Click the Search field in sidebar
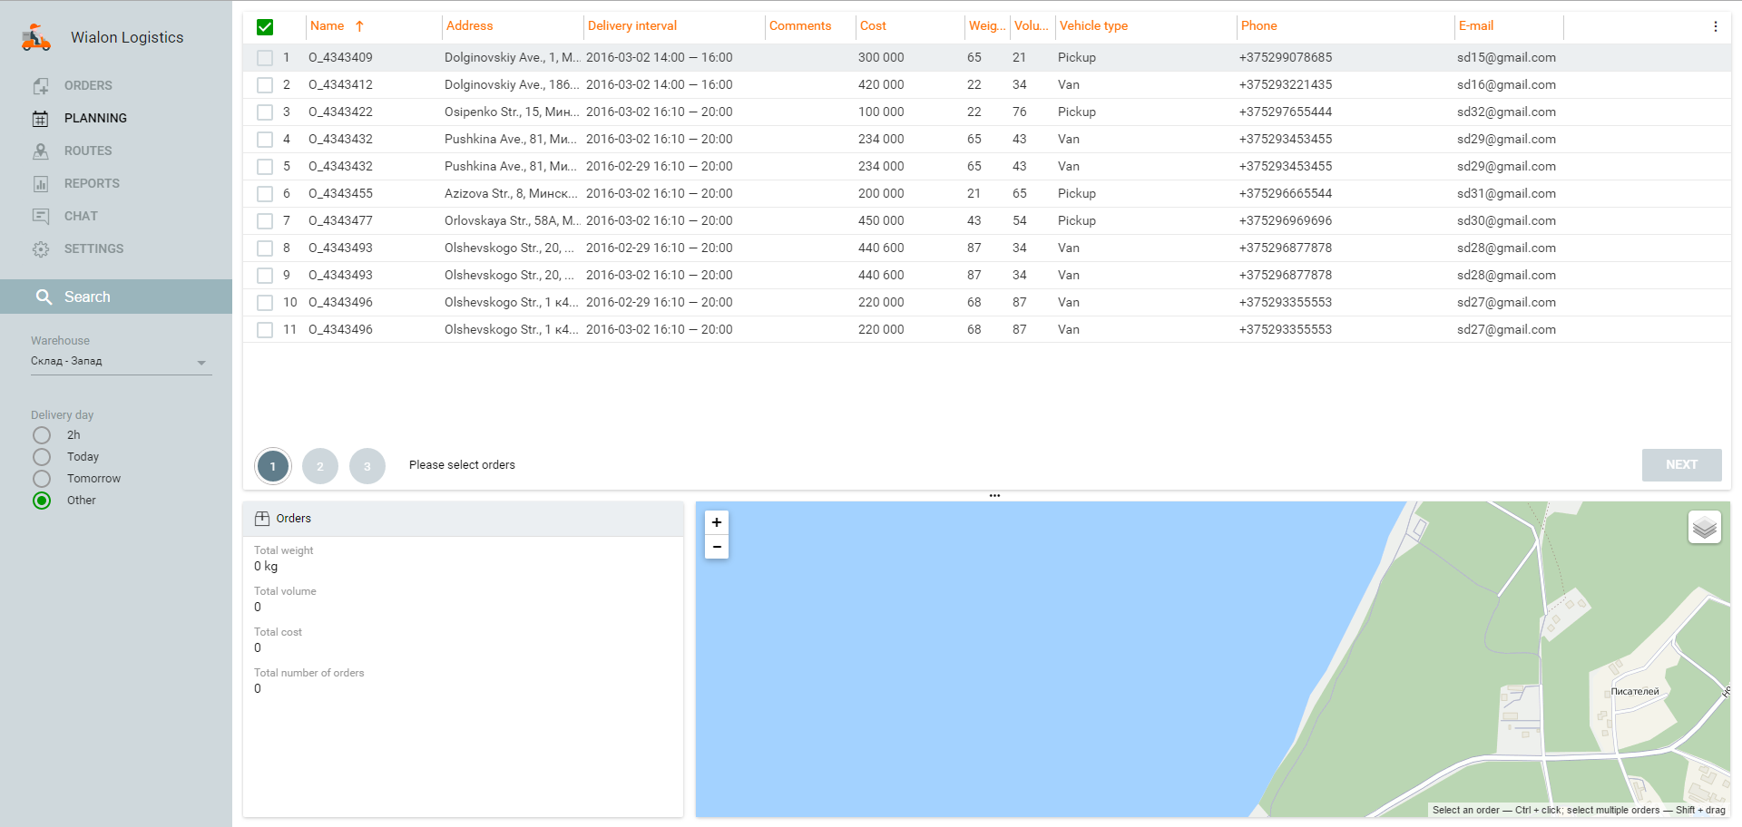This screenshot has width=1742, height=827. pos(116,297)
